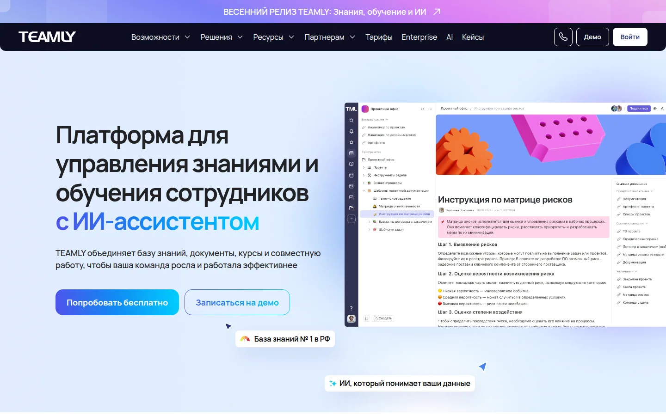The width and height of the screenshot is (666, 416).
Task: Click the document cover image with pink block
Action: point(551,145)
